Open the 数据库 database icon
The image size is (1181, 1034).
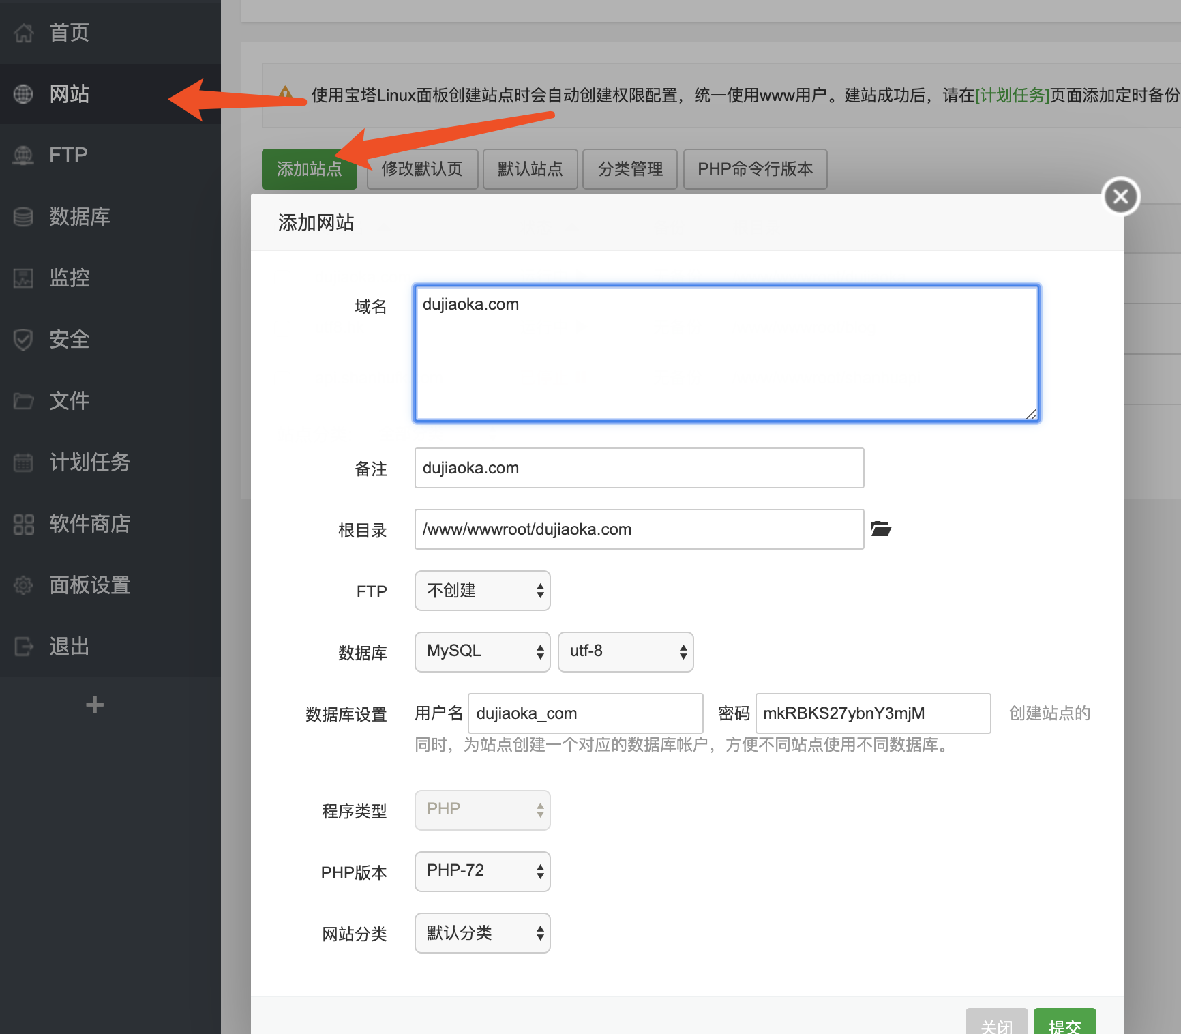(23, 217)
